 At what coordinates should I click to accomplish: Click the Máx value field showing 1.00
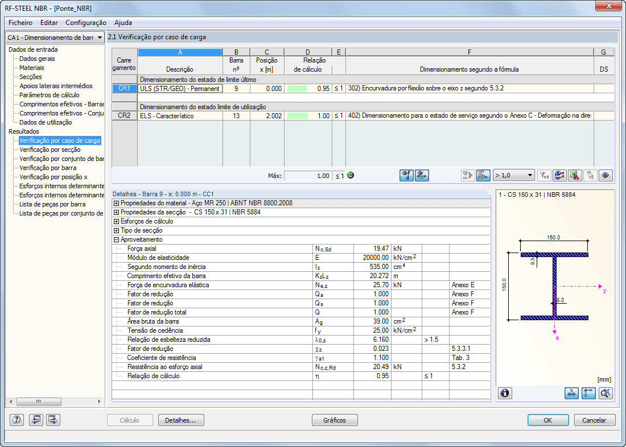click(307, 176)
